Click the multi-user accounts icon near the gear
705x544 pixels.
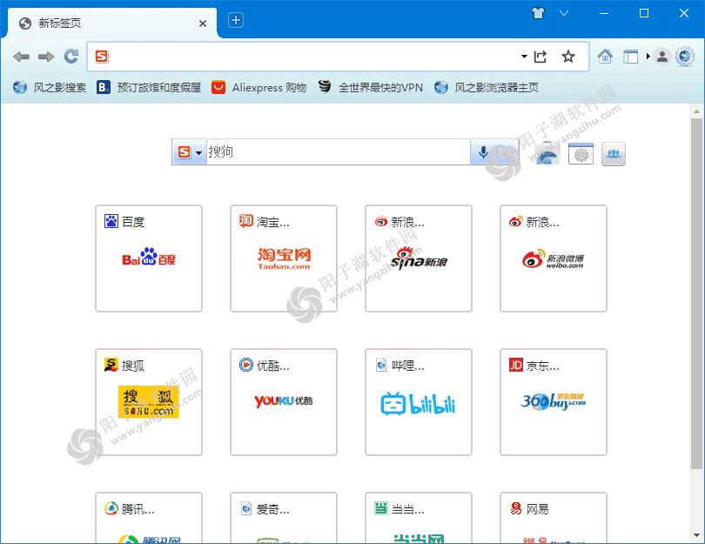pos(613,154)
